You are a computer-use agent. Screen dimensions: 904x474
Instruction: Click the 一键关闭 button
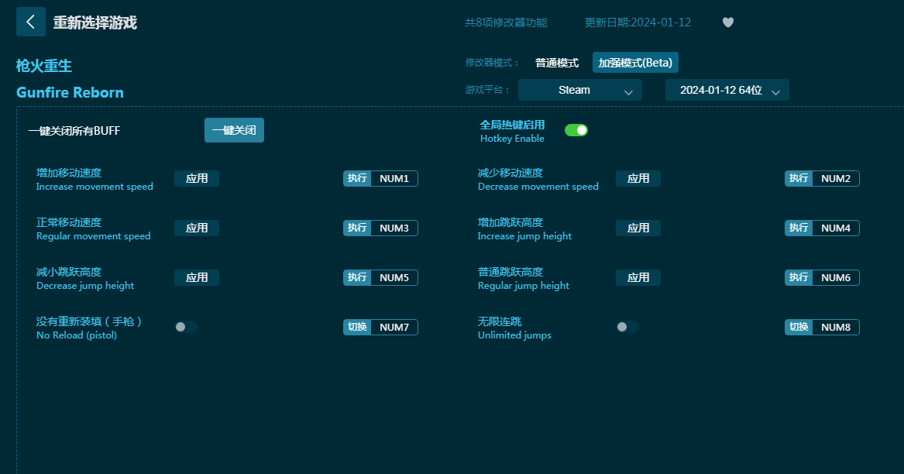pyautogui.click(x=234, y=130)
